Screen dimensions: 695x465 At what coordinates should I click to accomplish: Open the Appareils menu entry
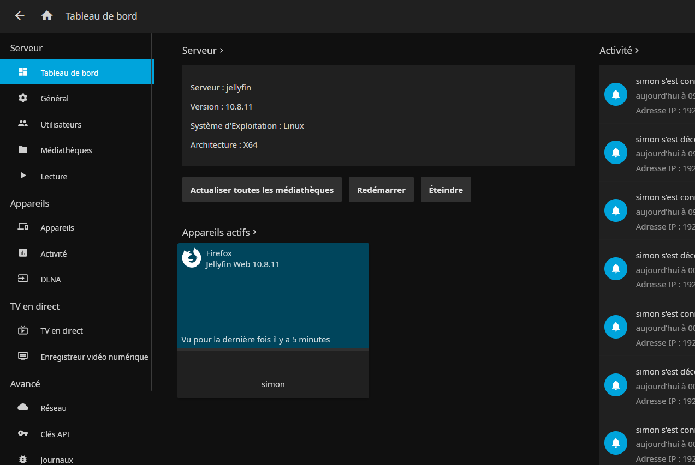point(57,228)
